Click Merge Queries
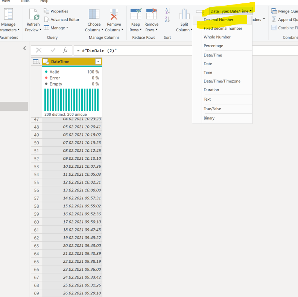This screenshot has width=298, height=297. coord(284,11)
